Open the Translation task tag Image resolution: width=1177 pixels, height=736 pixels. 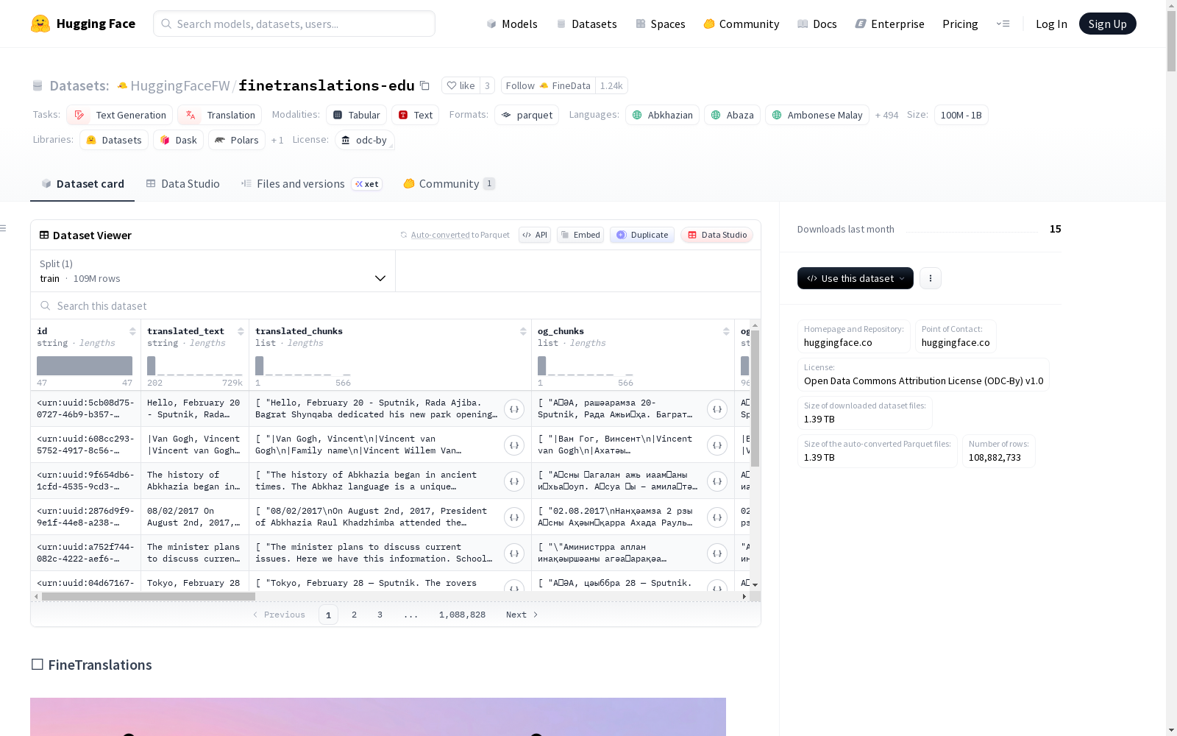[219, 115]
